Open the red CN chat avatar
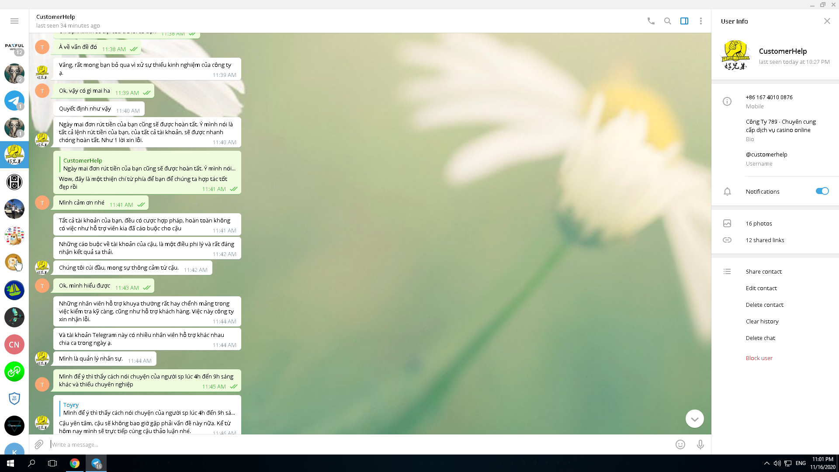This screenshot has width=839, height=472. click(14, 344)
